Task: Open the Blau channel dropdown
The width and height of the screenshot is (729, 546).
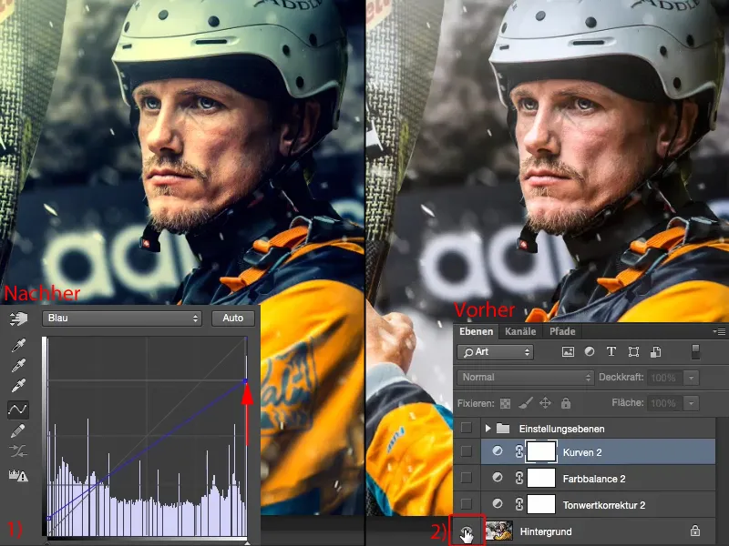Action: point(122,318)
